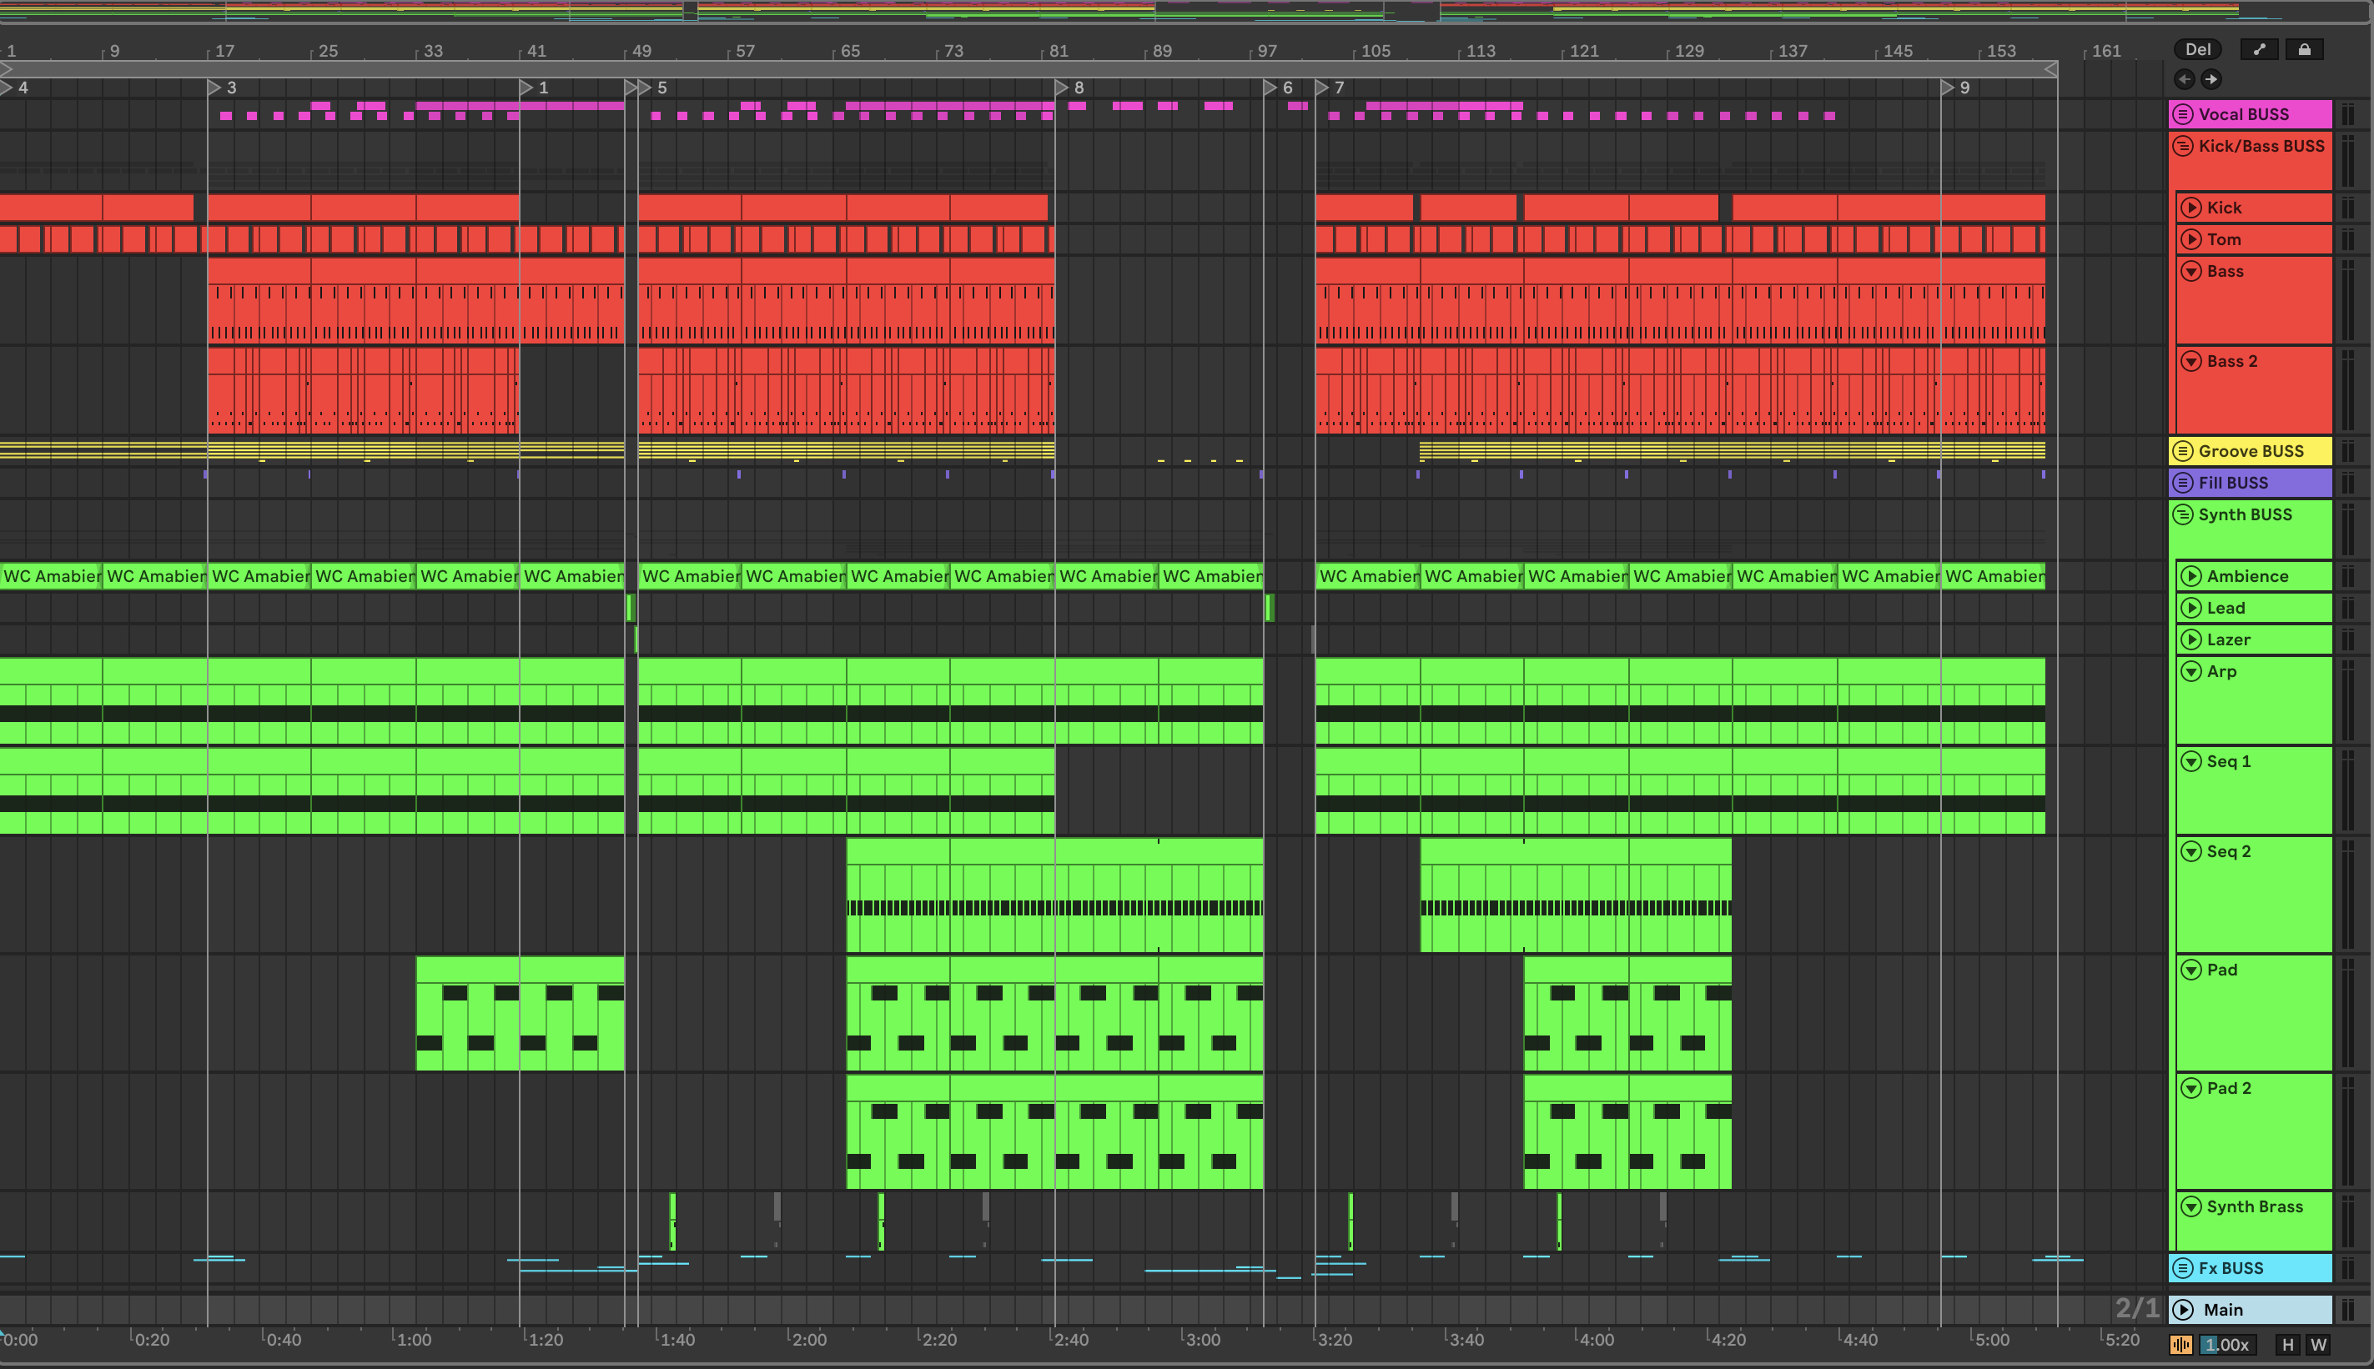Image resolution: width=2374 pixels, height=1369 pixels.
Task: Click the arrangement overview bar at top
Action: tap(1185, 12)
